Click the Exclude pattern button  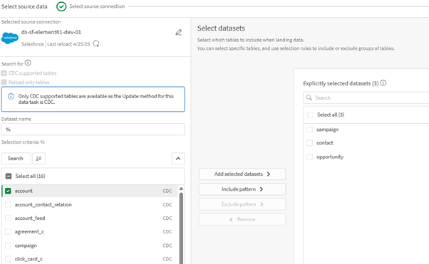tap(242, 204)
